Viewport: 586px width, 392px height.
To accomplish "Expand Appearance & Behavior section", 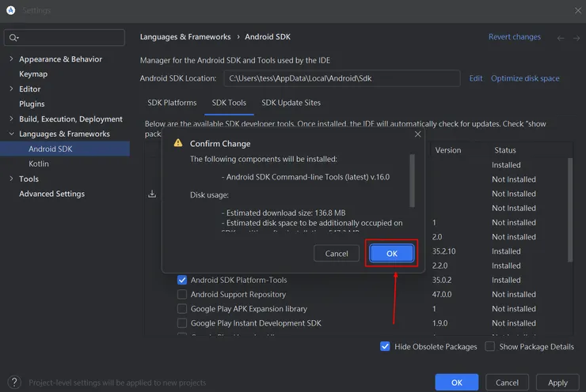I will tap(10, 59).
